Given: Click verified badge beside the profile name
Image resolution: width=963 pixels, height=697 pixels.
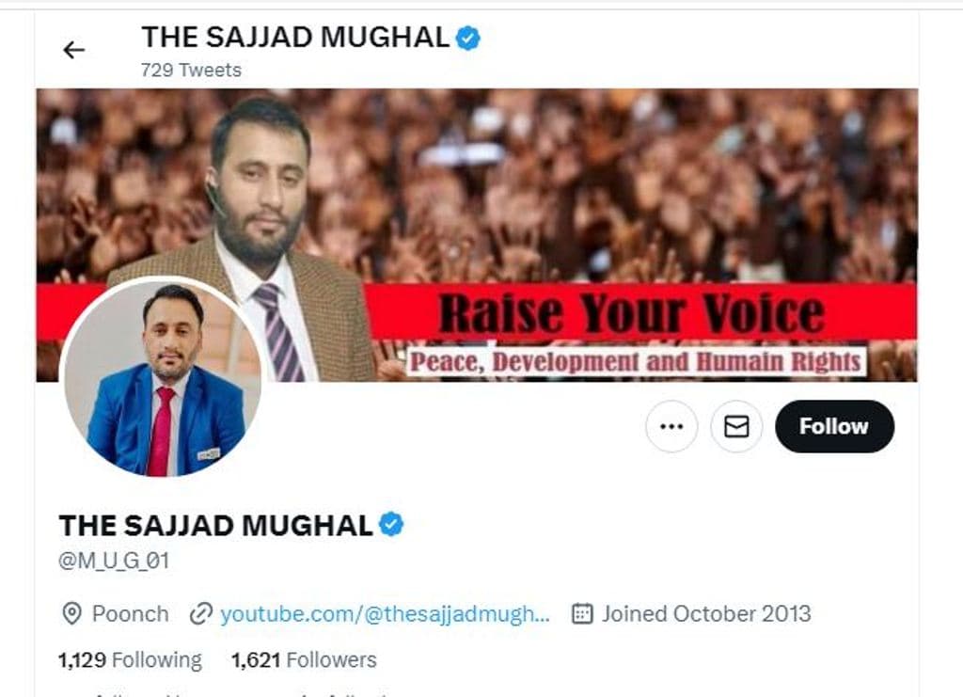Looking at the screenshot, I should [x=391, y=524].
